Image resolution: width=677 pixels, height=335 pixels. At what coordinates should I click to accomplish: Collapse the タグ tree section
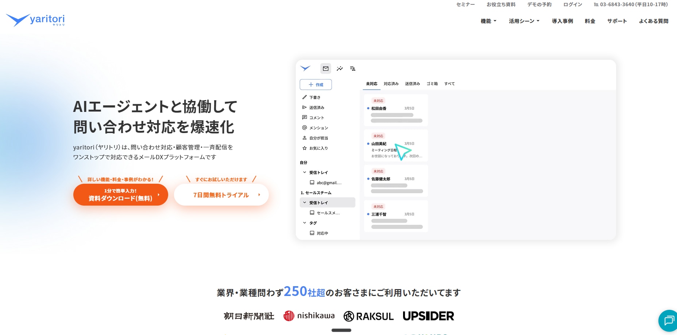305,223
